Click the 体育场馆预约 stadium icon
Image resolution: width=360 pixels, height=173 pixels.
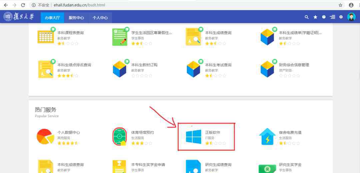[x=119, y=137]
